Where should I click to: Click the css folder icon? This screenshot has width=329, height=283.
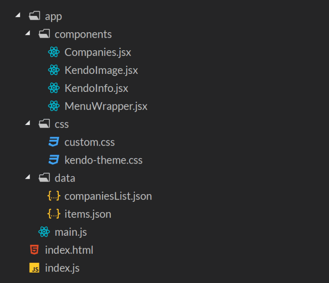(44, 124)
